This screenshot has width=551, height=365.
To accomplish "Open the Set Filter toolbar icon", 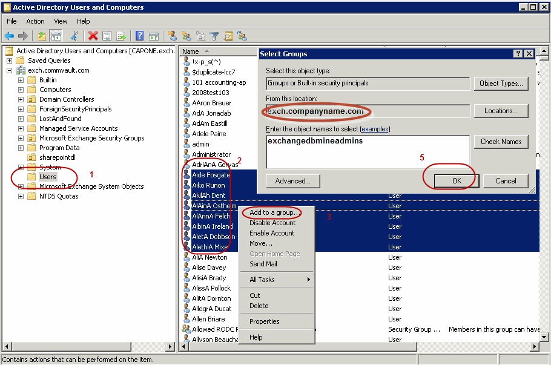I will point(214,36).
